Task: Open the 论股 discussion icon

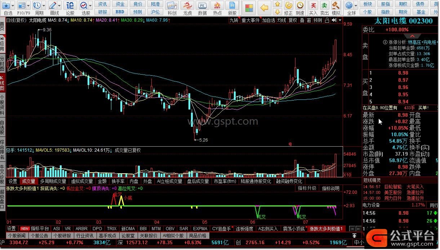Action: tap(70, 5)
